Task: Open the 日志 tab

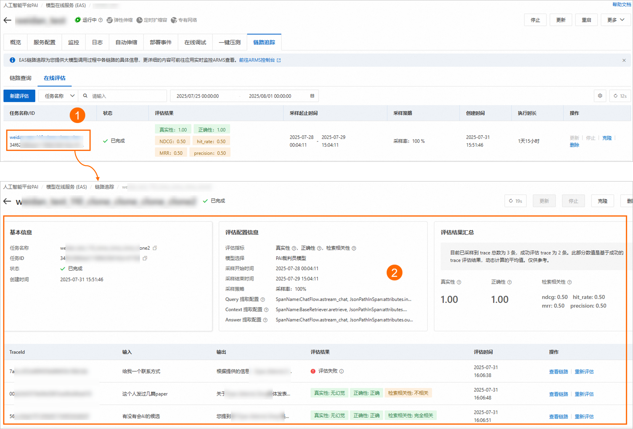Action: 97,42
